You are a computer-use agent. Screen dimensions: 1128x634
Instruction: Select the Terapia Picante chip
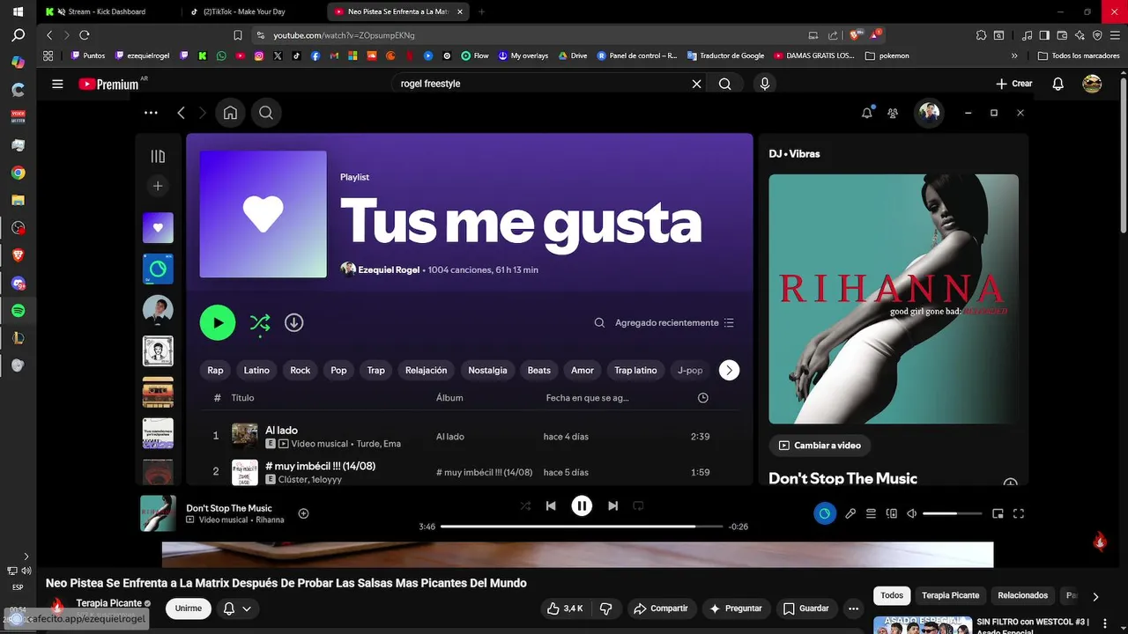click(x=950, y=595)
